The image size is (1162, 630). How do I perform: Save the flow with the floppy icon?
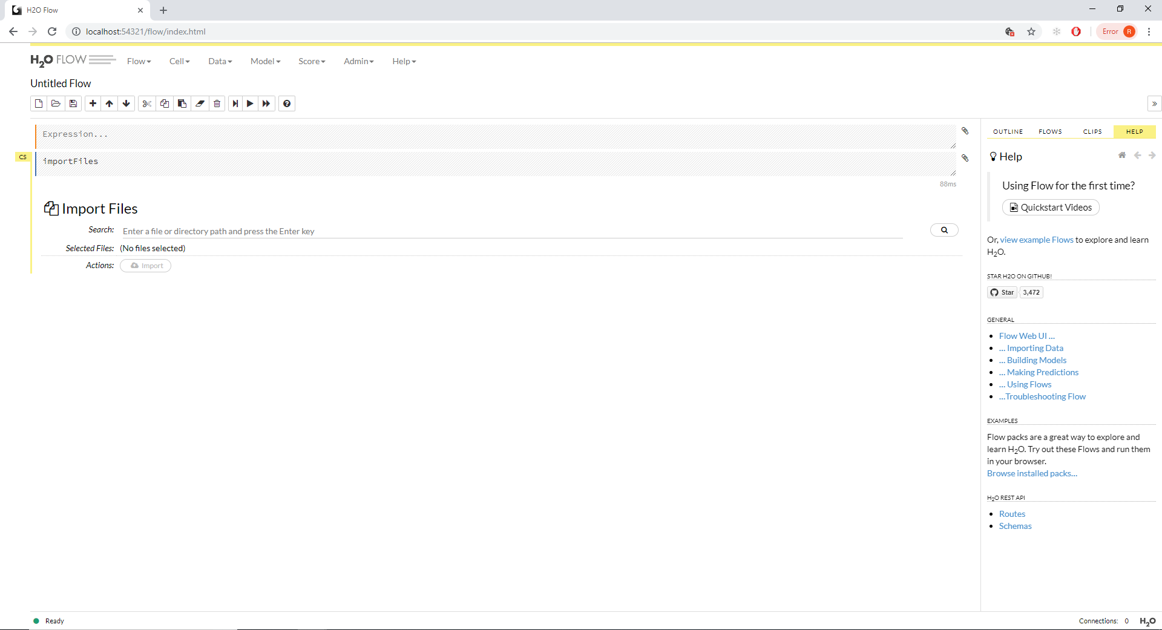[73, 103]
